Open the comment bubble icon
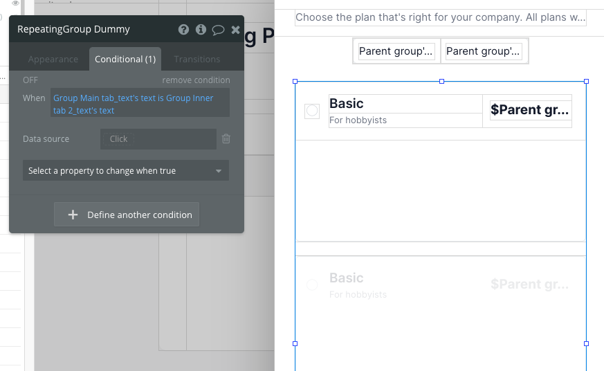 [x=218, y=30]
